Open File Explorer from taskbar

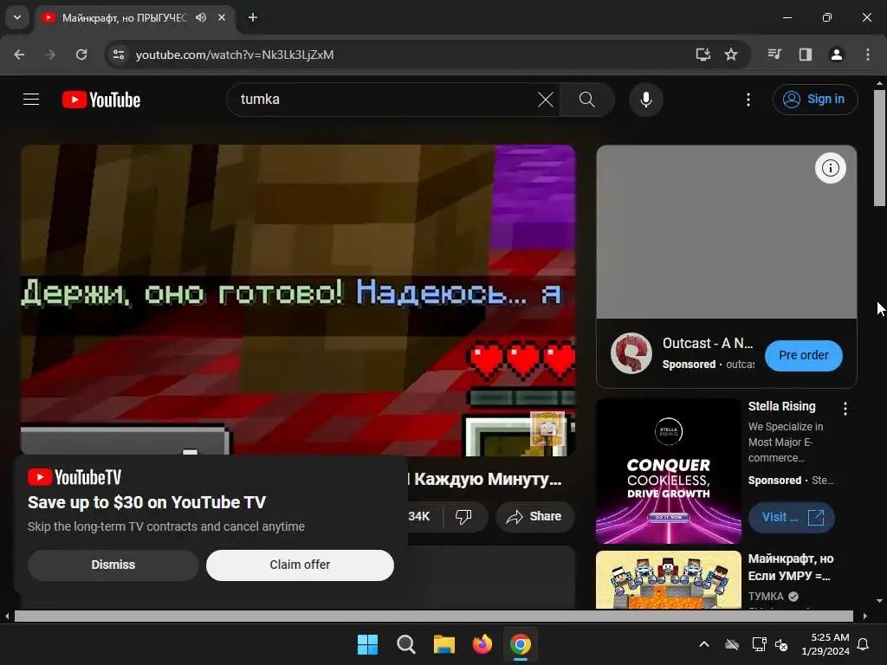(x=444, y=644)
